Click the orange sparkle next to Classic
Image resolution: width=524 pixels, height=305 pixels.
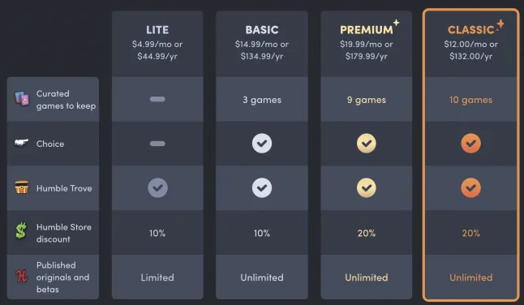(x=500, y=24)
